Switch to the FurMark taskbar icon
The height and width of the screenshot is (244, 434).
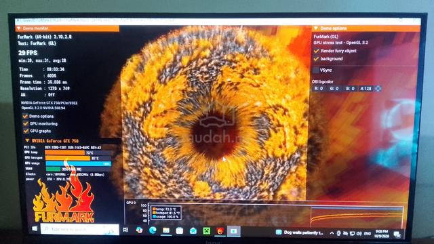coord(220,231)
